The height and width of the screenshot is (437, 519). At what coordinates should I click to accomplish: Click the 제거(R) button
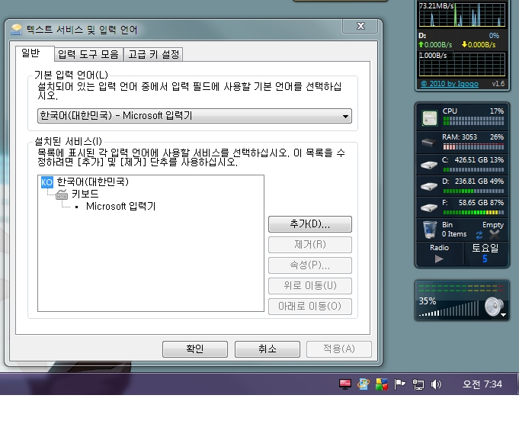310,245
